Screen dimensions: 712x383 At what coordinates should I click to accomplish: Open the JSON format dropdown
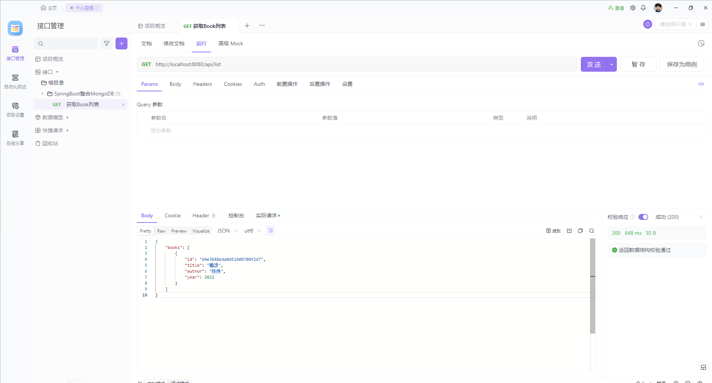(x=227, y=231)
